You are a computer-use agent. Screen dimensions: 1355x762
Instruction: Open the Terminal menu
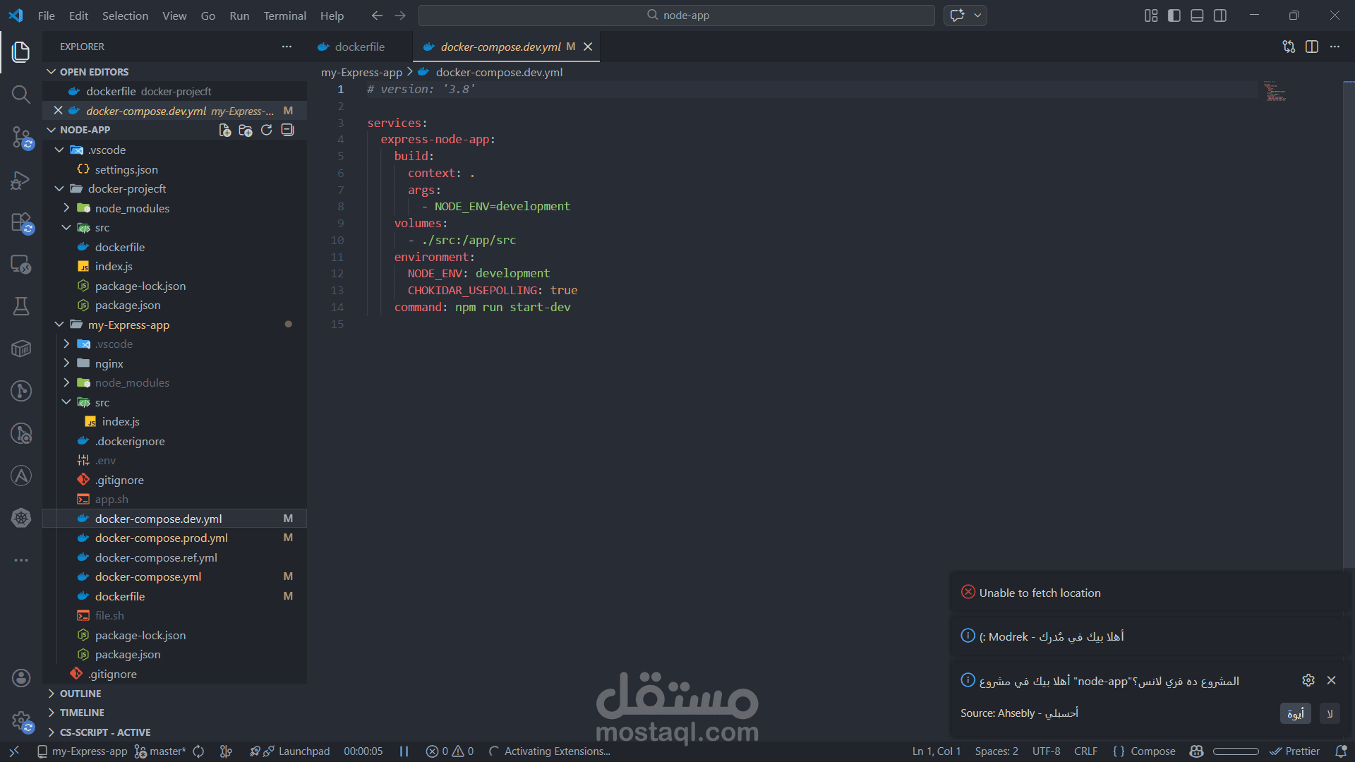[x=284, y=16]
